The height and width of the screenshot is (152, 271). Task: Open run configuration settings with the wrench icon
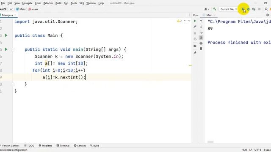(195, 27)
